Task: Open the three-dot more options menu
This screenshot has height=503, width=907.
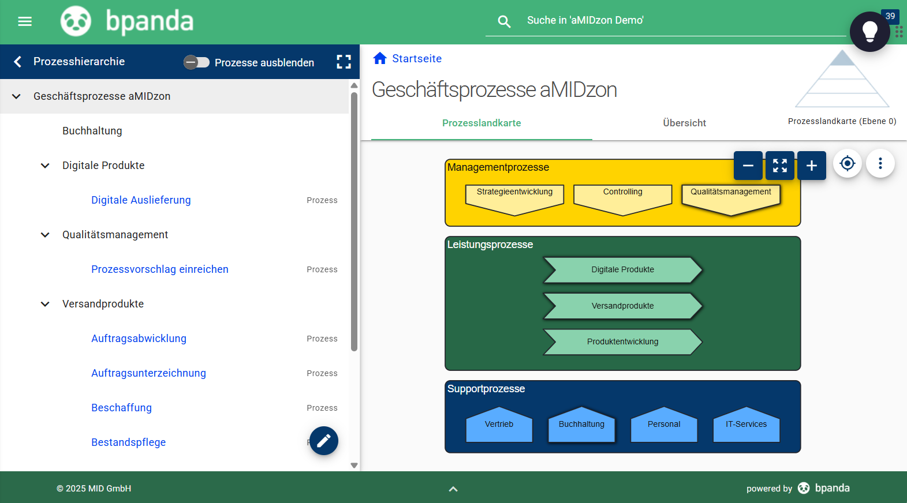Action: tap(880, 164)
